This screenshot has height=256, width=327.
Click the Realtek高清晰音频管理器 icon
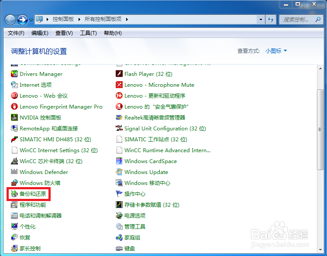pos(119,117)
